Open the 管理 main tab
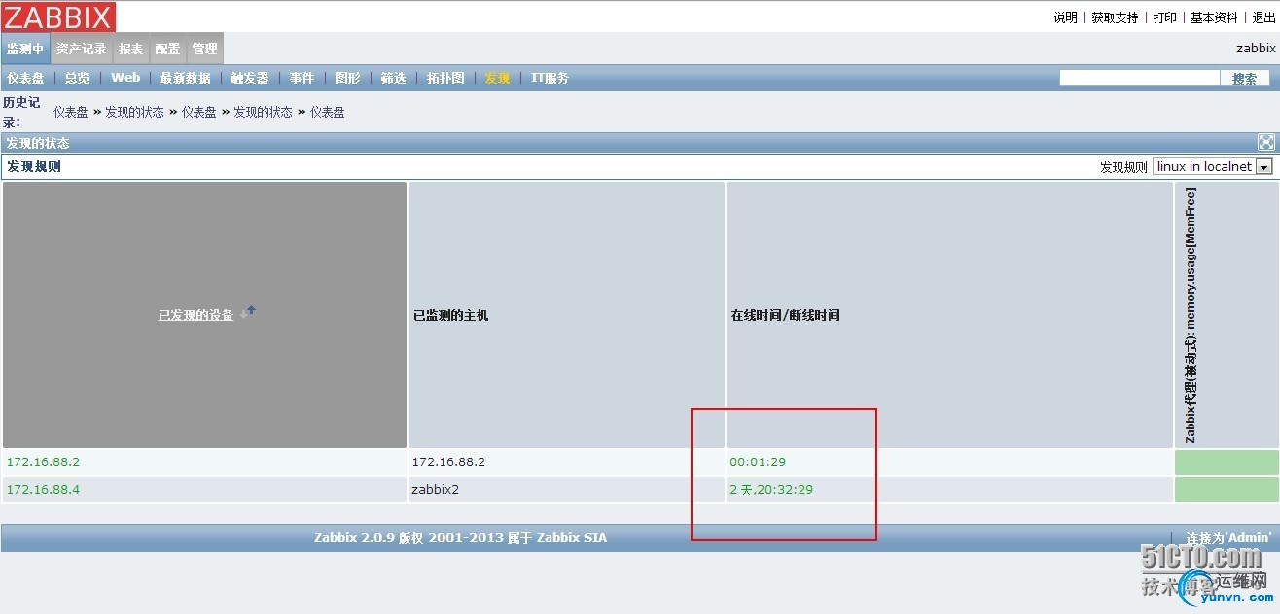This screenshot has width=1280, height=614. click(205, 49)
